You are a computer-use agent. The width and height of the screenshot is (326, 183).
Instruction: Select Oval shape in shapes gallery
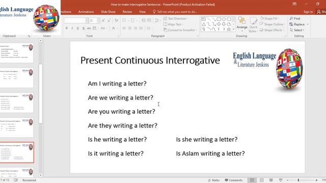[224, 19]
